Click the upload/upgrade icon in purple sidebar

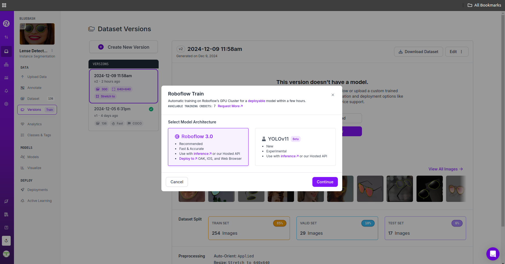coord(6,241)
